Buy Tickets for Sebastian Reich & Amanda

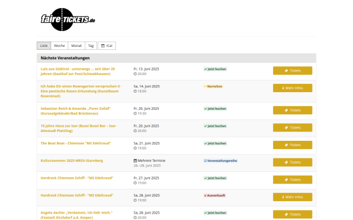(x=292, y=110)
